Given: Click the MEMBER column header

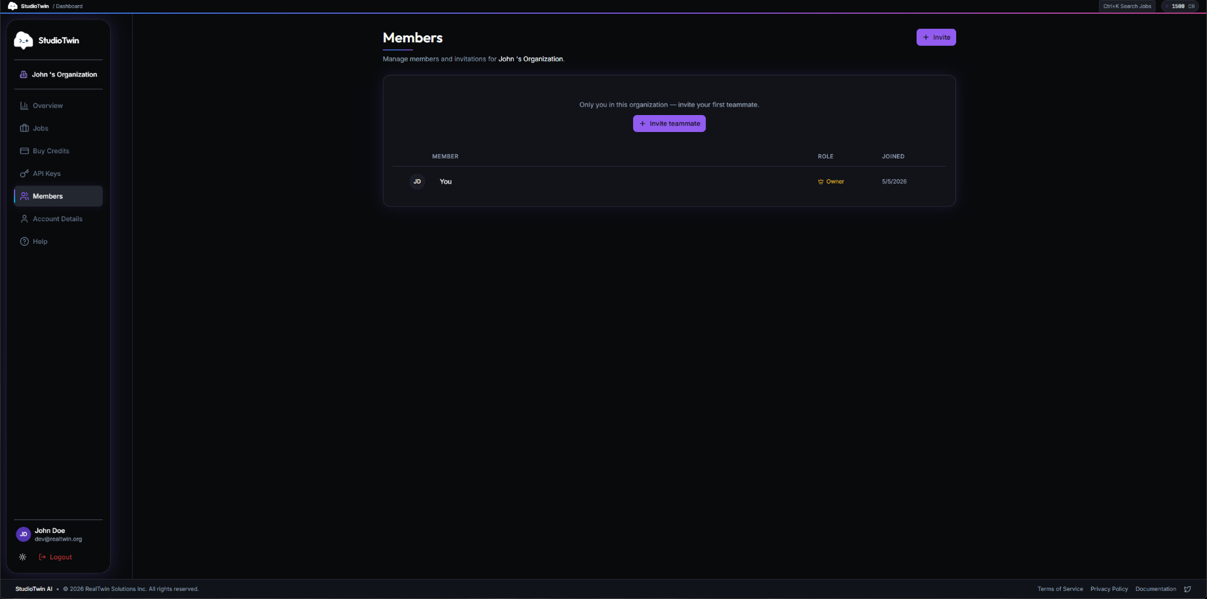Looking at the screenshot, I should coord(445,157).
